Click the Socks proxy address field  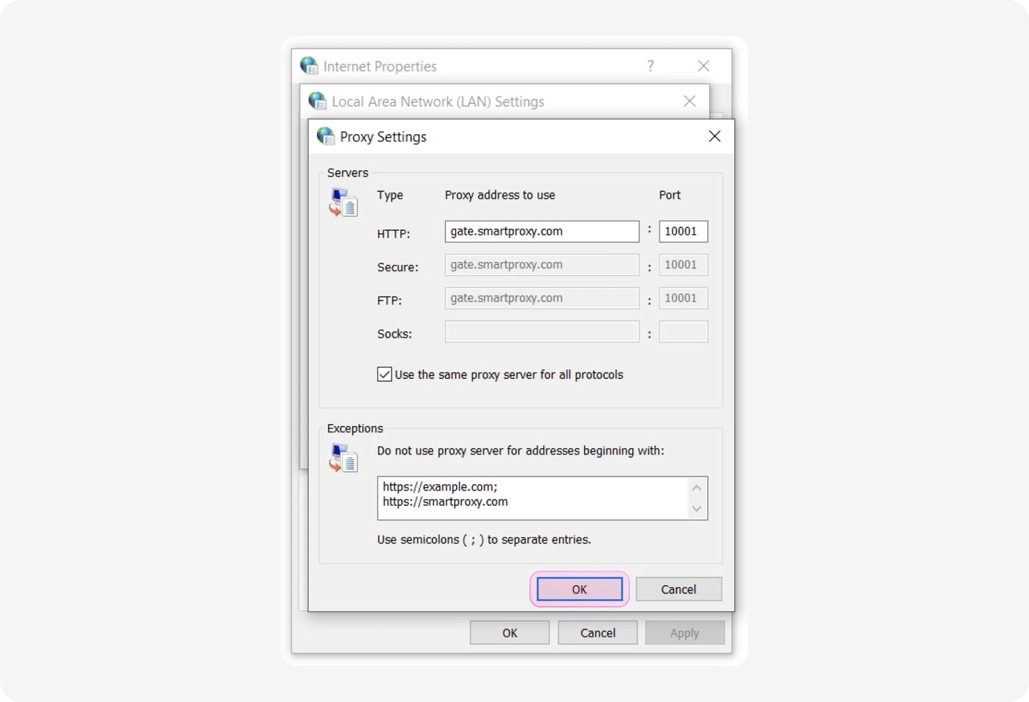[x=541, y=332]
